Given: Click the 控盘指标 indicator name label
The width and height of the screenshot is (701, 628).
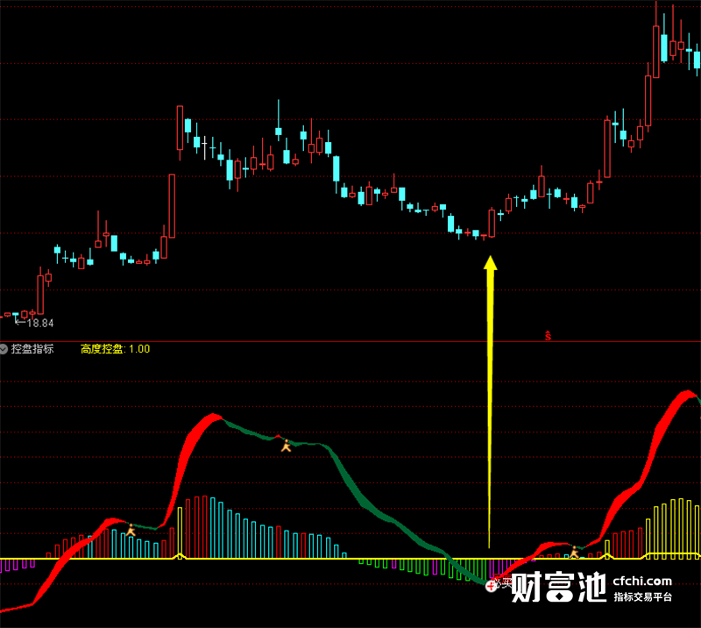Looking at the screenshot, I should (x=32, y=349).
